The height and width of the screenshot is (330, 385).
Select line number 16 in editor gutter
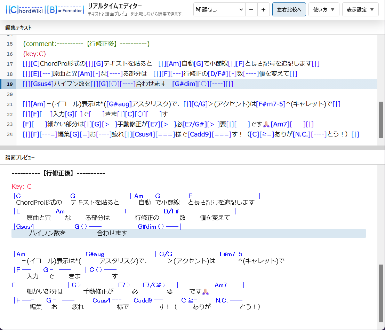click(10, 54)
